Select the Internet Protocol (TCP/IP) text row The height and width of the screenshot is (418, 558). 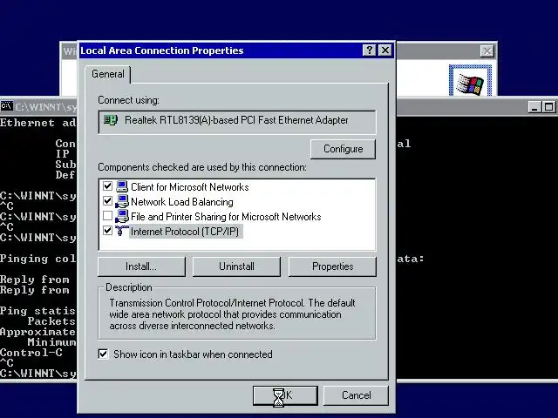[x=186, y=232]
